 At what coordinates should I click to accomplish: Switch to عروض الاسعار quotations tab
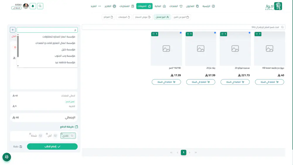pyautogui.click(x=143, y=17)
